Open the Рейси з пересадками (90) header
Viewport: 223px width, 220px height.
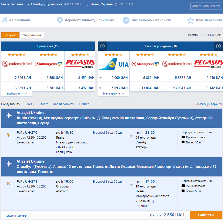click(160, 46)
